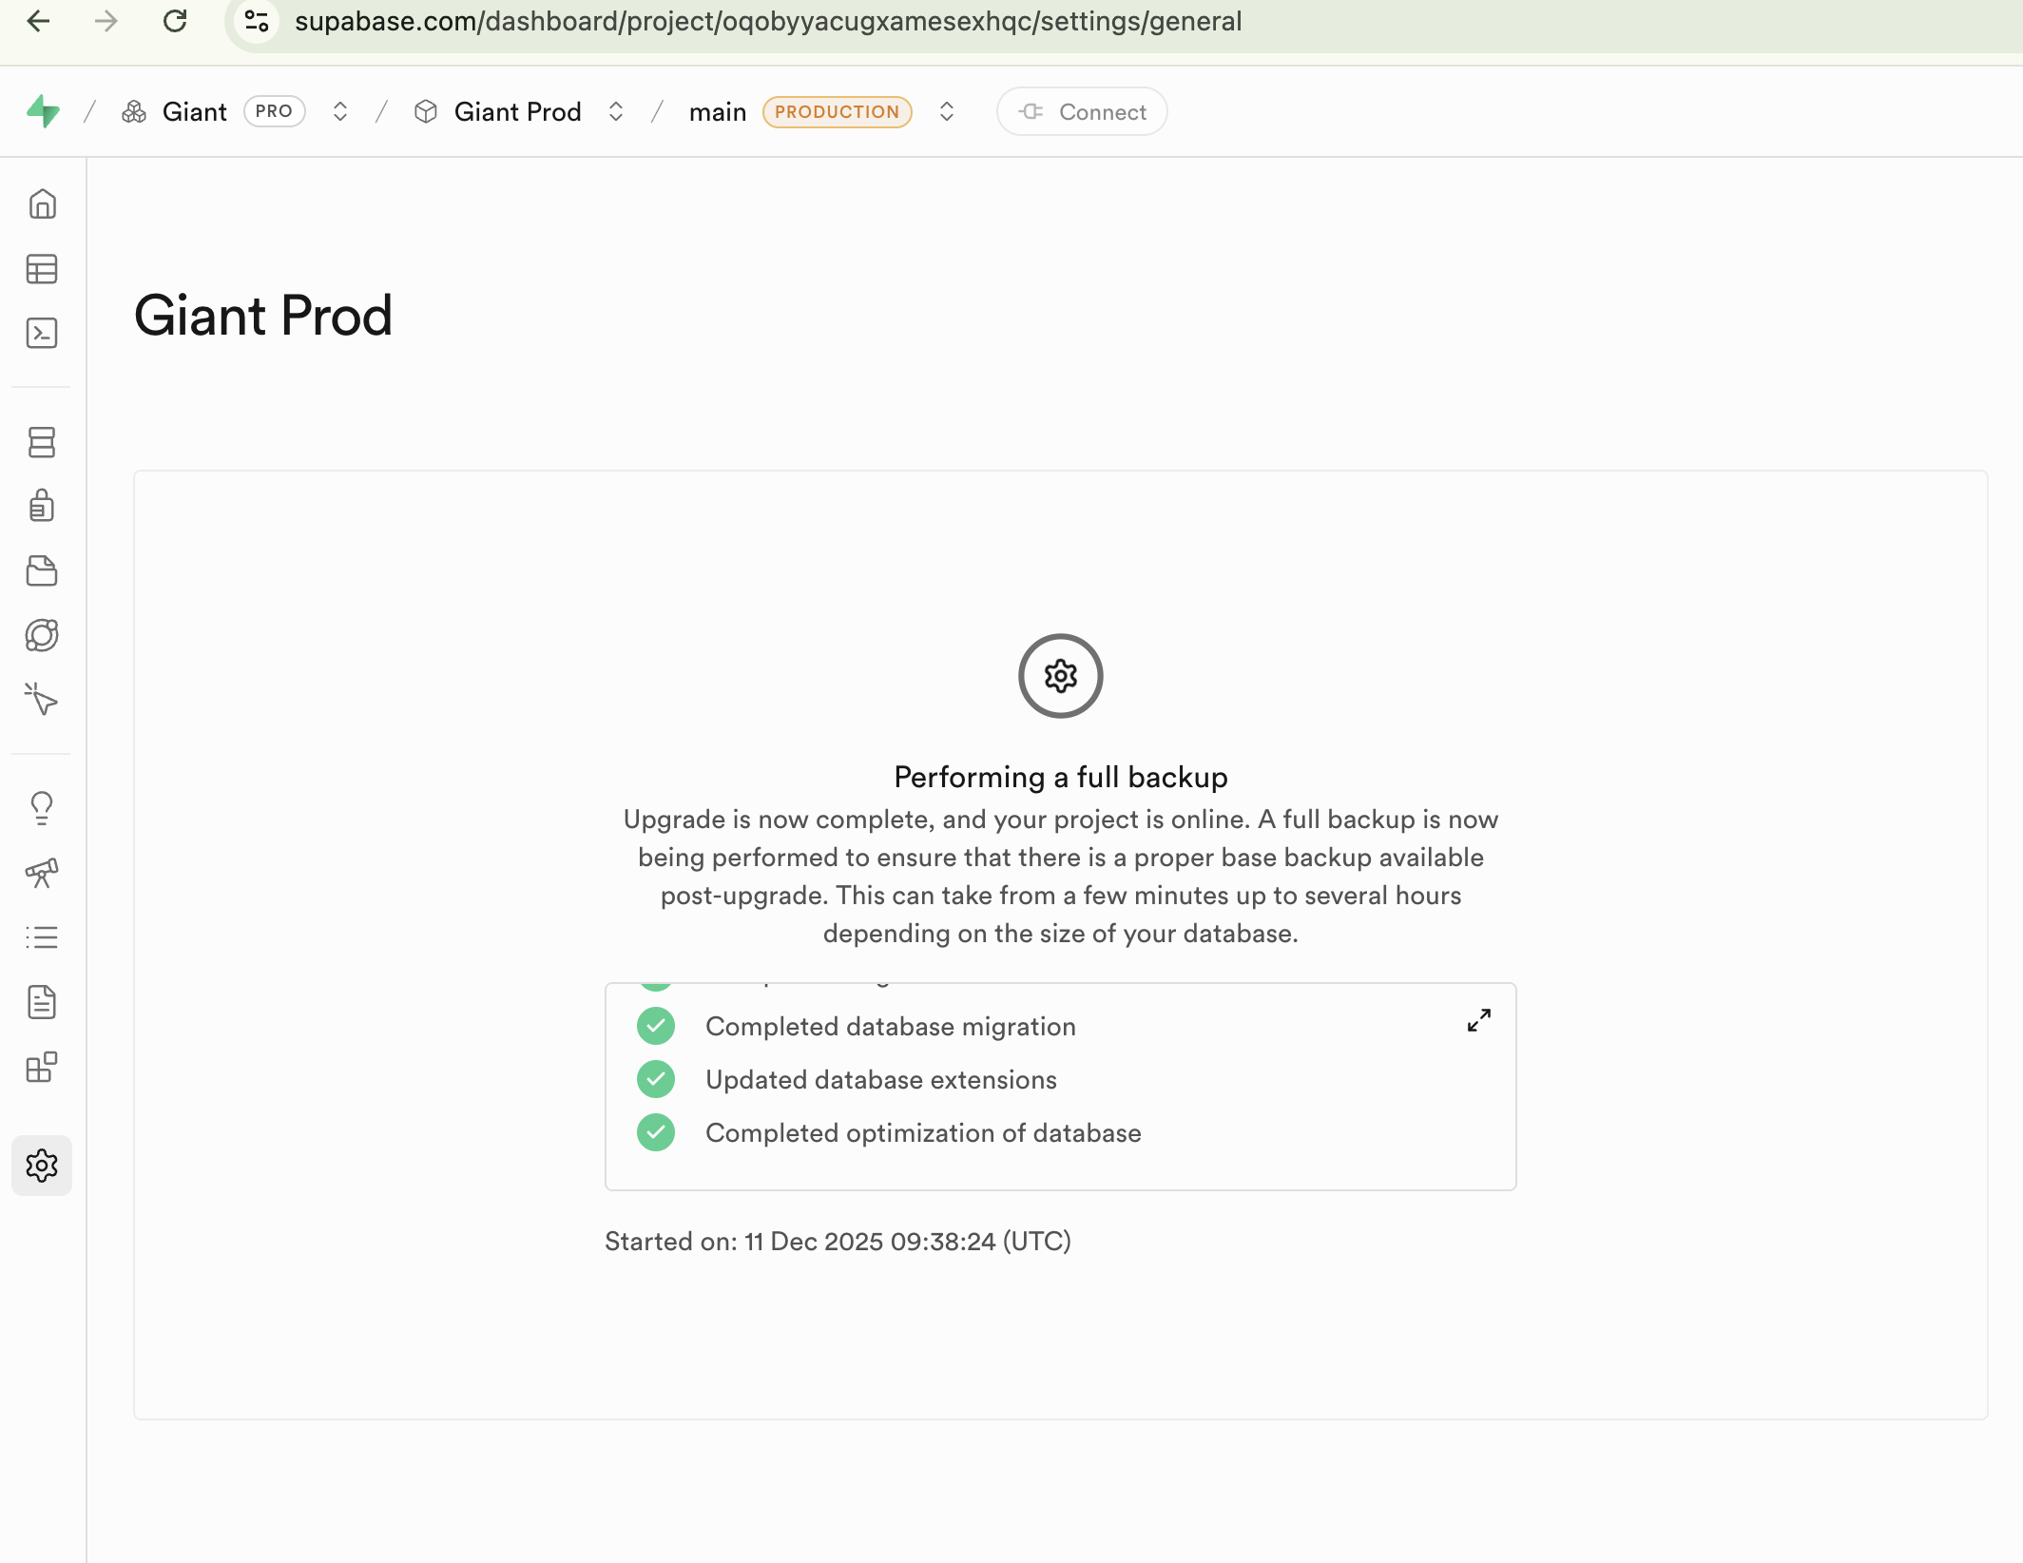Expand the main branch switcher
This screenshot has height=1563, width=2023.
click(947, 112)
